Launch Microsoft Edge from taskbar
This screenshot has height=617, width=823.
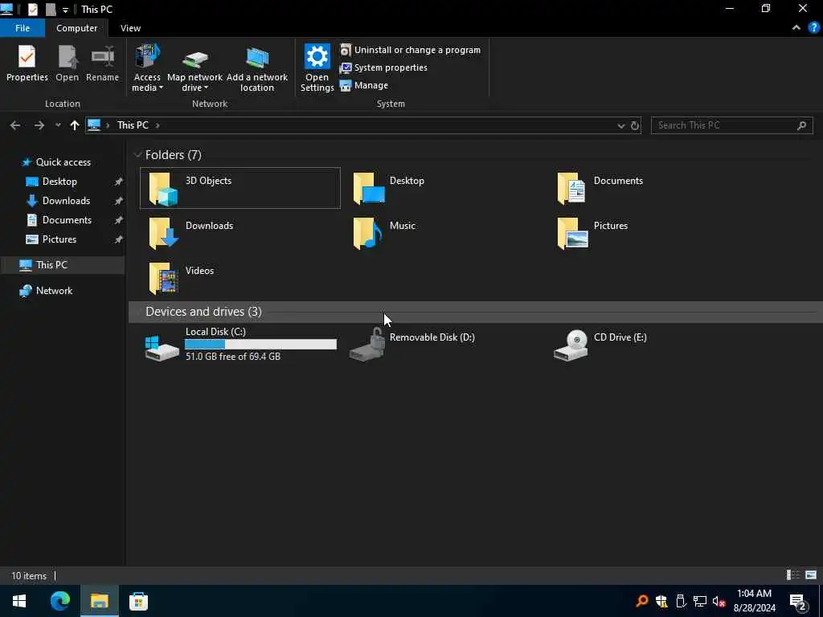[x=59, y=601]
